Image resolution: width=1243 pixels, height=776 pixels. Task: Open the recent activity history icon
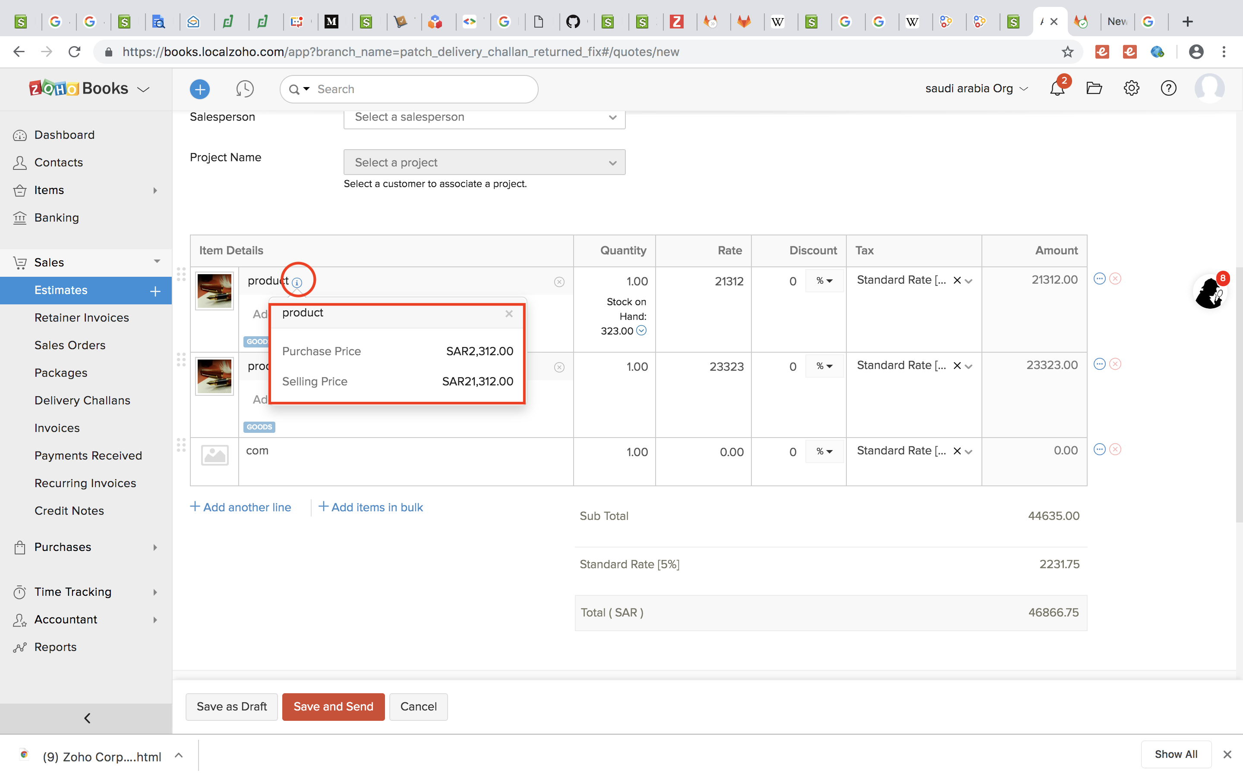tap(244, 89)
